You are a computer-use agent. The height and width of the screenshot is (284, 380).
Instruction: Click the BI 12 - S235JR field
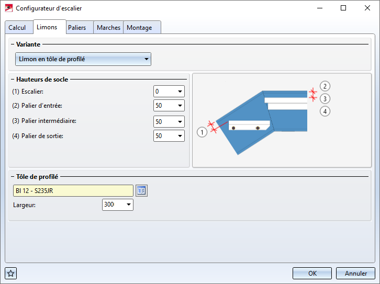click(73, 190)
